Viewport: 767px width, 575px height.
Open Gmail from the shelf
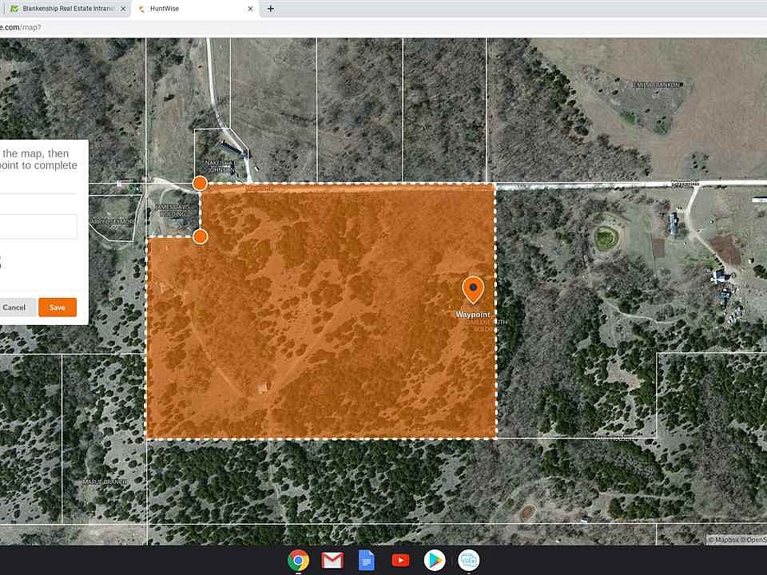[332, 561]
